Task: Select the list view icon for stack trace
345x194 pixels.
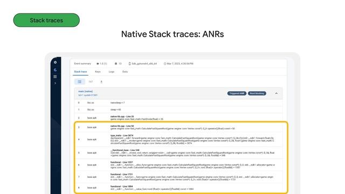Action: pos(80,81)
